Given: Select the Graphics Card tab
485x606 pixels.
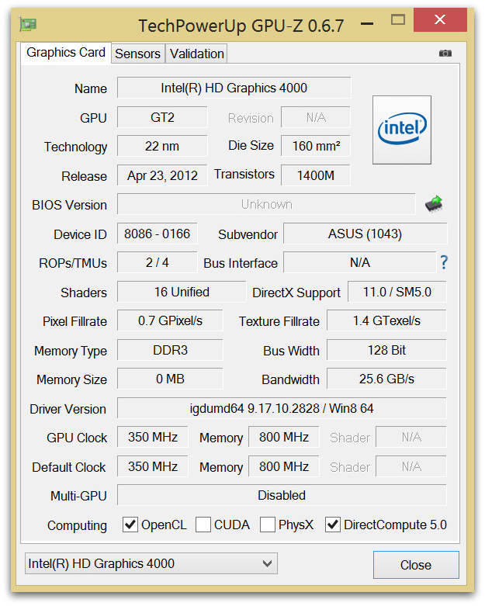Looking at the screenshot, I should click(x=66, y=53).
